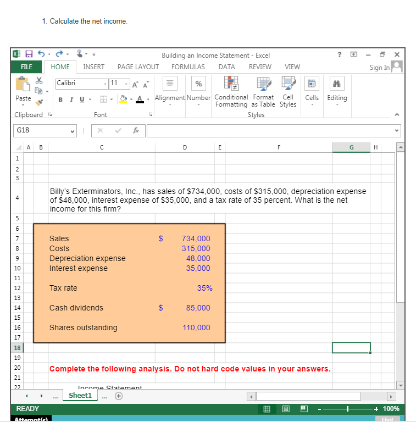Click the Sign In link
Image resolution: width=416 pixels, height=422 pixels.
coord(379,68)
